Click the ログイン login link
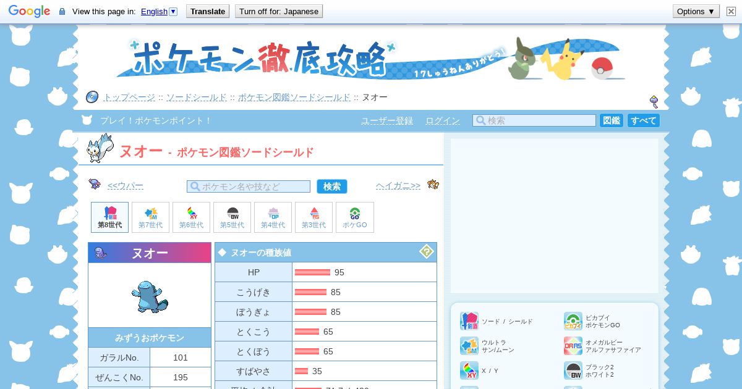The height and width of the screenshot is (389, 742). tap(443, 120)
